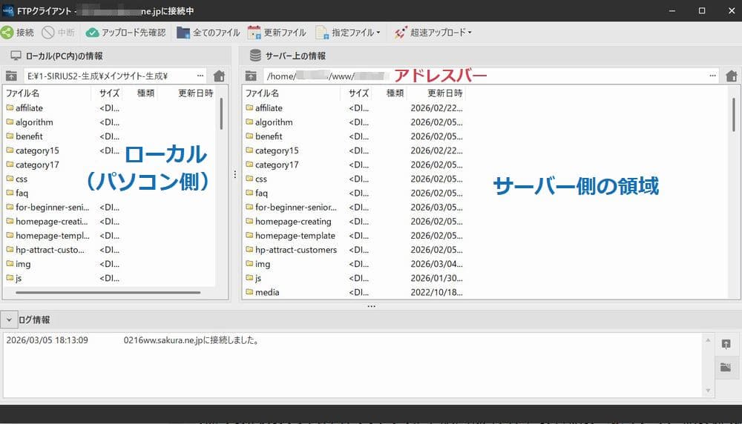Open the 指定ファイル dropdown

[x=348, y=33]
